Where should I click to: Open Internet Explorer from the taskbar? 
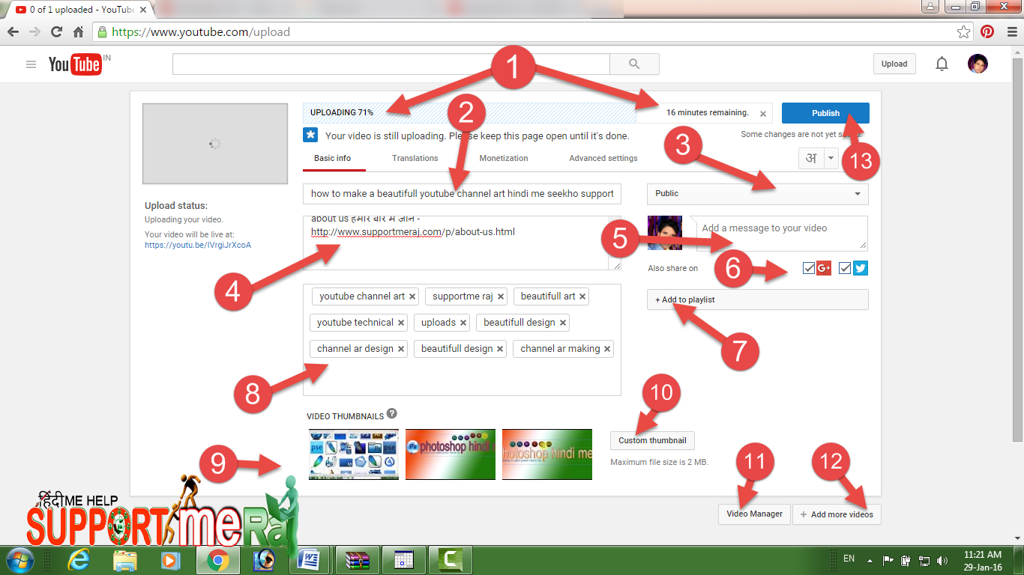(79, 559)
